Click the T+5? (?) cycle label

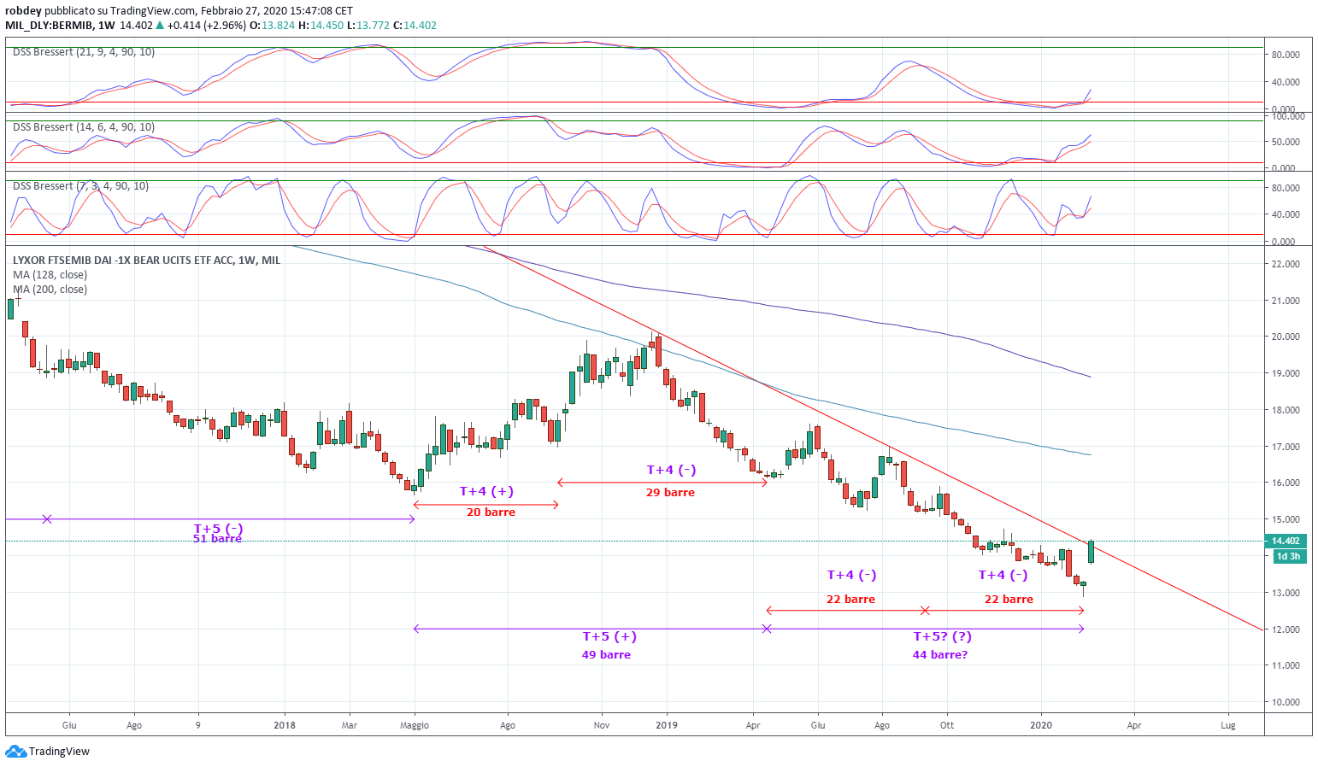pos(943,636)
